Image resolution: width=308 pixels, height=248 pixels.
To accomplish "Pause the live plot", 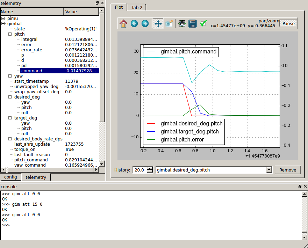I will tap(288, 23).
